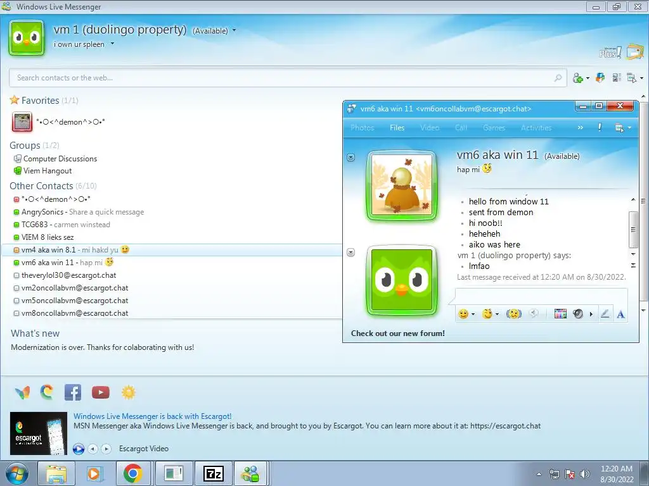Open the wink picker icon in chat
The height and width of the screenshot is (486, 649).
pyautogui.click(x=487, y=314)
